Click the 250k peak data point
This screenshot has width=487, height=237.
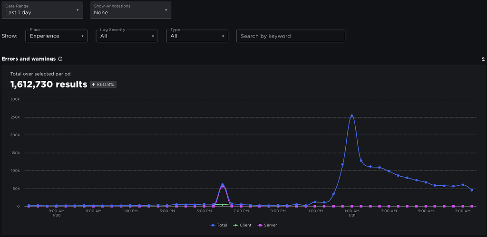[351, 116]
